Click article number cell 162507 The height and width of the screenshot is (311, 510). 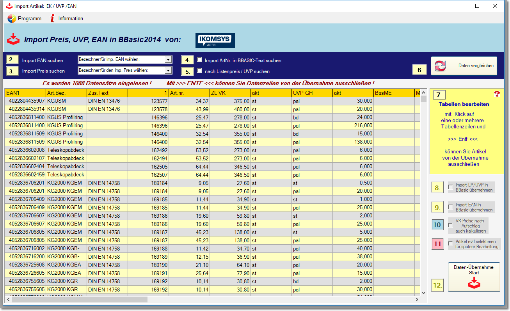[148, 174]
